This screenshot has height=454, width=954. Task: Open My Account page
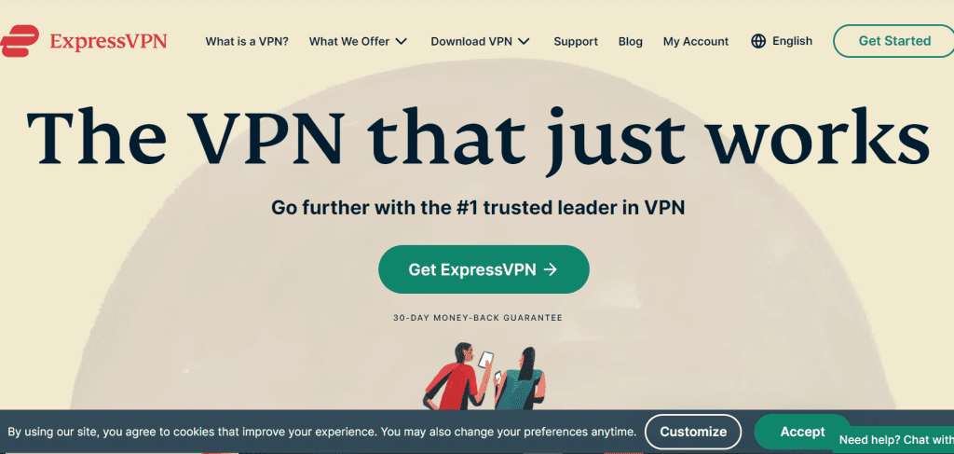[x=696, y=41]
